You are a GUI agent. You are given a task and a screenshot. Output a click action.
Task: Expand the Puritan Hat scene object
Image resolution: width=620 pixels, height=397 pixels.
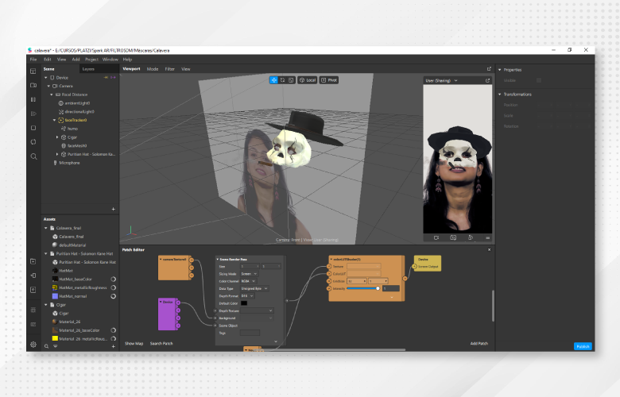tap(57, 155)
